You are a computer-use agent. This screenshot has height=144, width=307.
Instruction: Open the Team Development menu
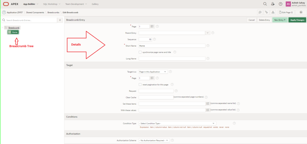coord(76,4)
